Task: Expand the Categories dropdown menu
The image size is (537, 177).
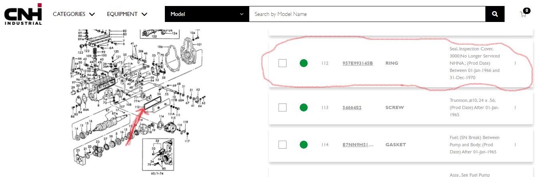Action: pyautogui.click(x=74, y=14)
